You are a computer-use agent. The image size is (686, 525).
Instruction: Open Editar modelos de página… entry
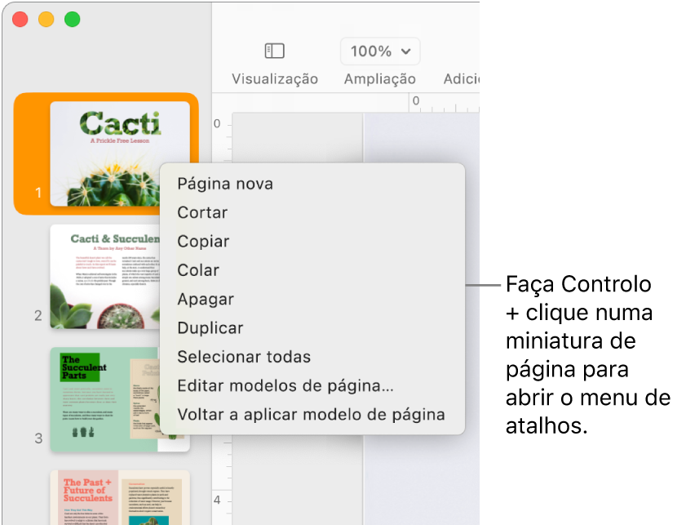(312, 386)
